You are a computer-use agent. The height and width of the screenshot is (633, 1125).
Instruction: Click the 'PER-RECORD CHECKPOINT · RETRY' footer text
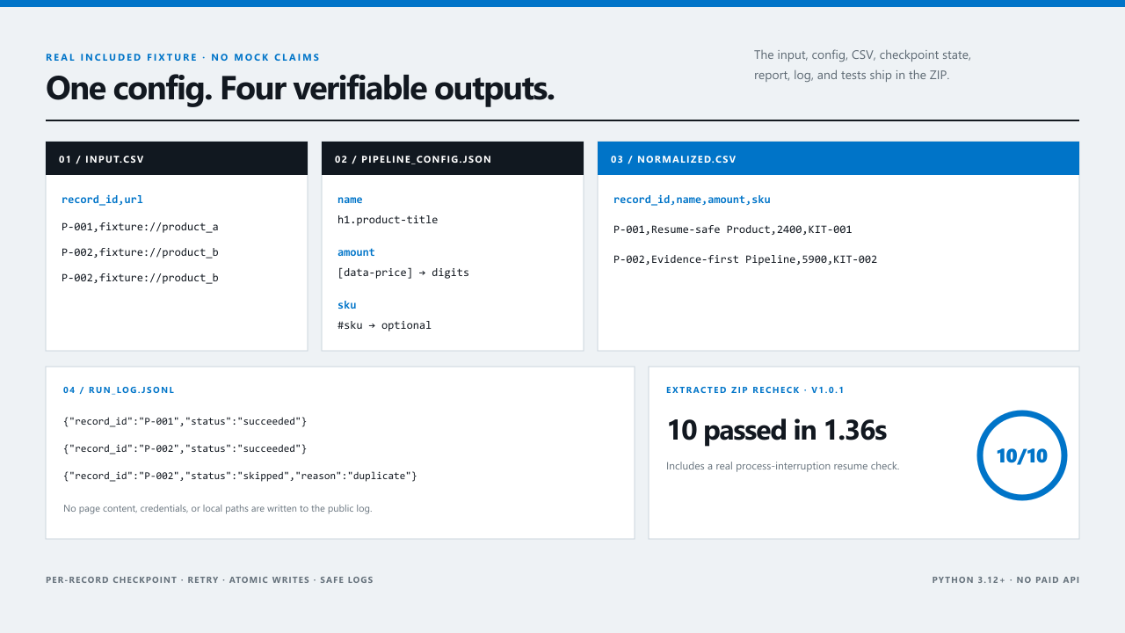[209, 579]
